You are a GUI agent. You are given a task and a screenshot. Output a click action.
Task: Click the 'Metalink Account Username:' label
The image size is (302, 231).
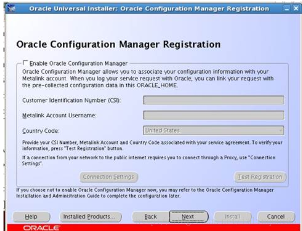click(59, 115)
